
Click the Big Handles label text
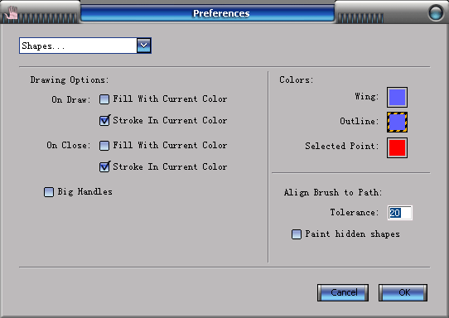pyautogui.click(x=85, y=192)
